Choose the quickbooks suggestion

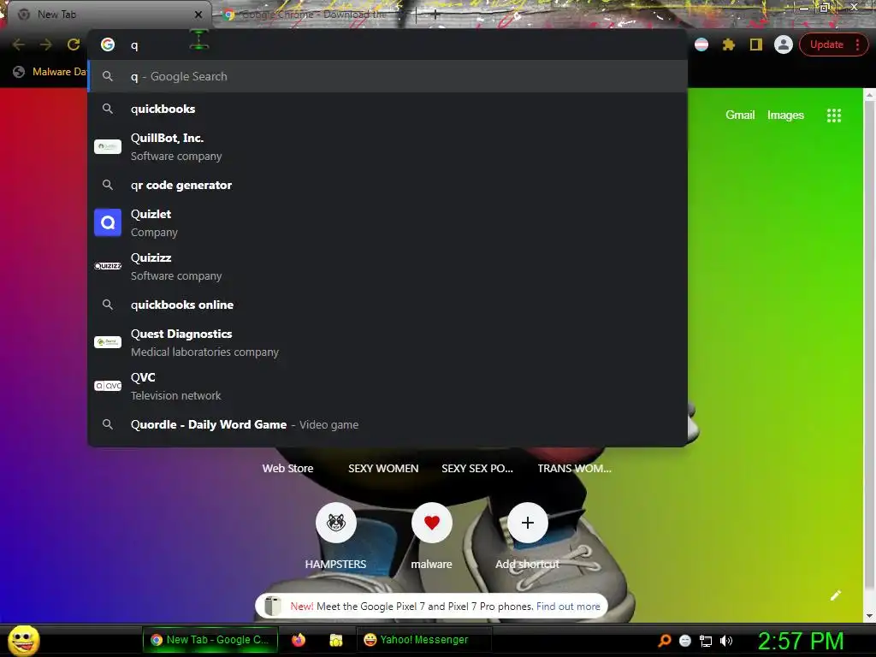[x=388, y=109]
